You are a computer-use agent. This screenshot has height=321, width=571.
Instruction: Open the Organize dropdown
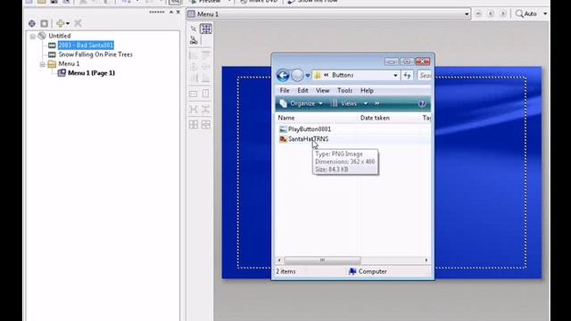tap(301, 103)
